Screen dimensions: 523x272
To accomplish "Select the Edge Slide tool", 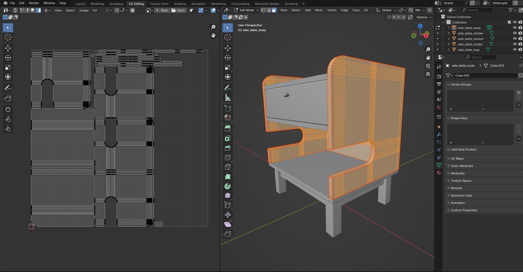I will (x=228, y=205).
